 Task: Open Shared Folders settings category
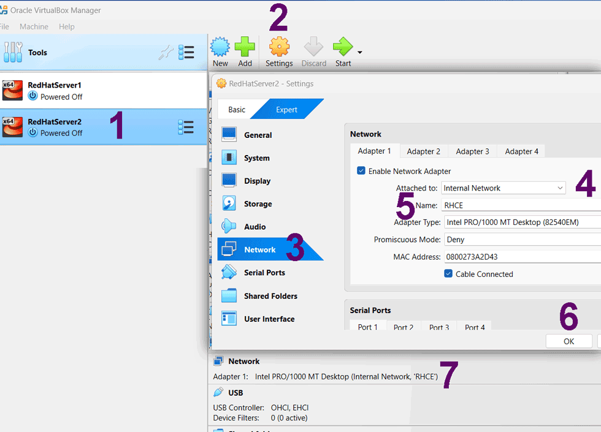pos(270,296)
